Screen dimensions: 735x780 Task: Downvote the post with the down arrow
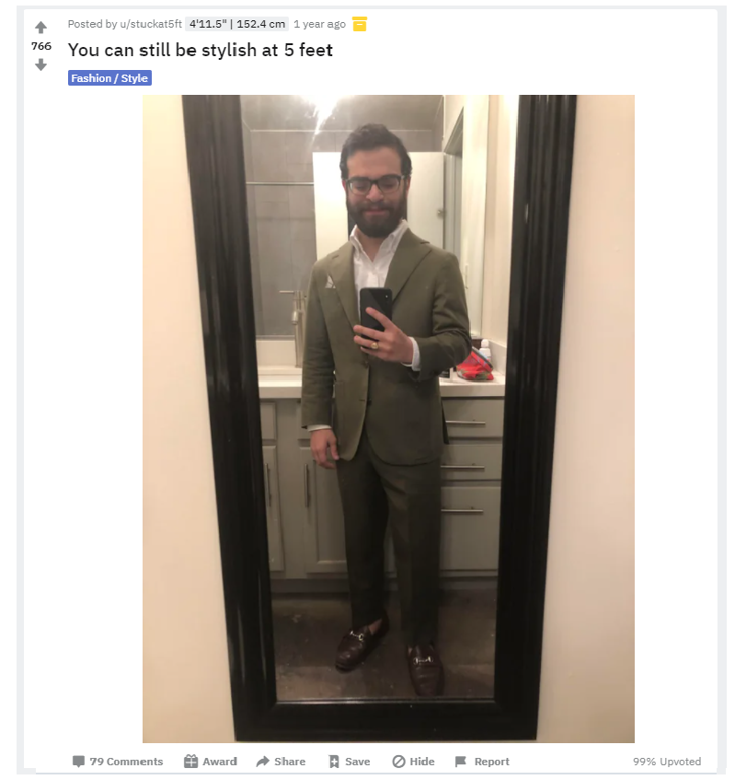click(x=40, y=64)
